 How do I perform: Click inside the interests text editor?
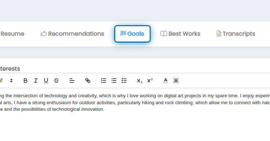135,113
